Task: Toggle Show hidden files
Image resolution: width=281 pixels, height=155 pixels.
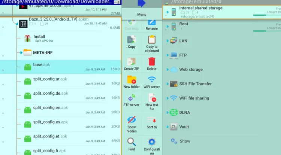Action: point(132,124)
